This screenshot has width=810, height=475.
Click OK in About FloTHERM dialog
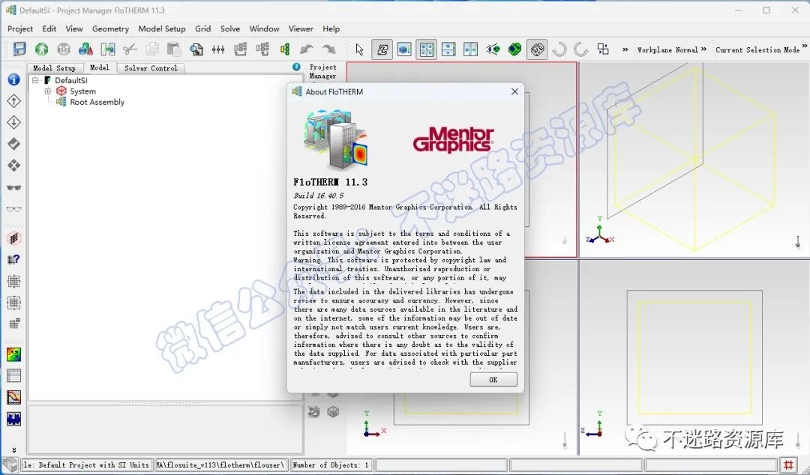click(x=493, y=380)
